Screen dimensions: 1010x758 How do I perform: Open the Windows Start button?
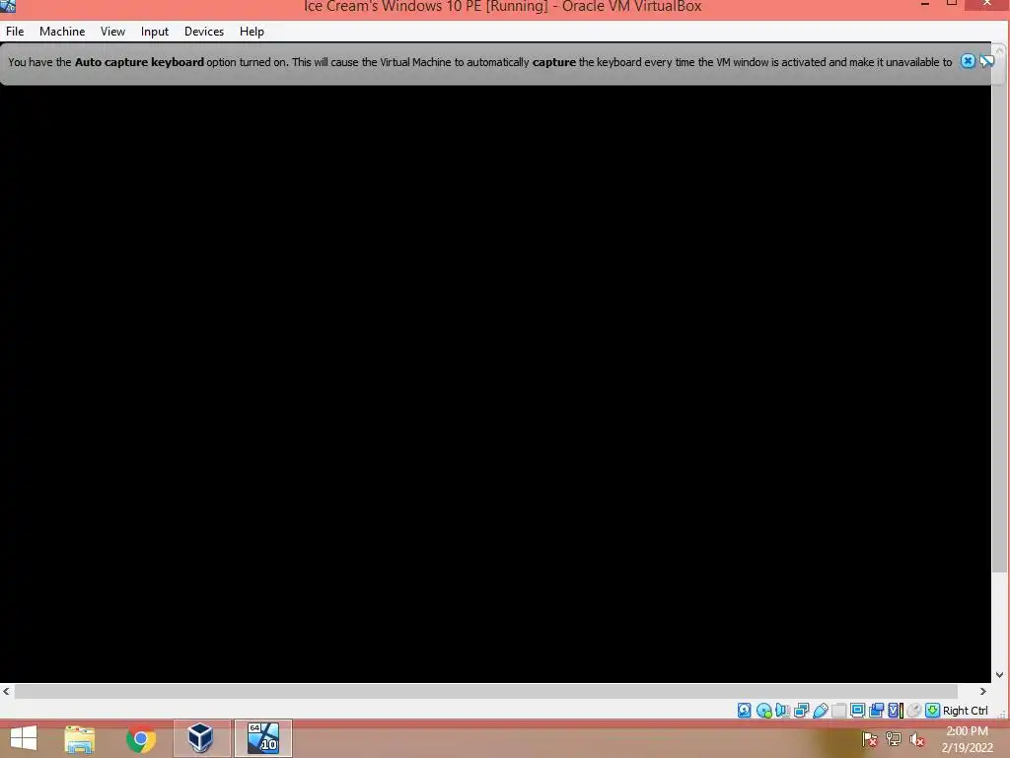tap(24, 738)
